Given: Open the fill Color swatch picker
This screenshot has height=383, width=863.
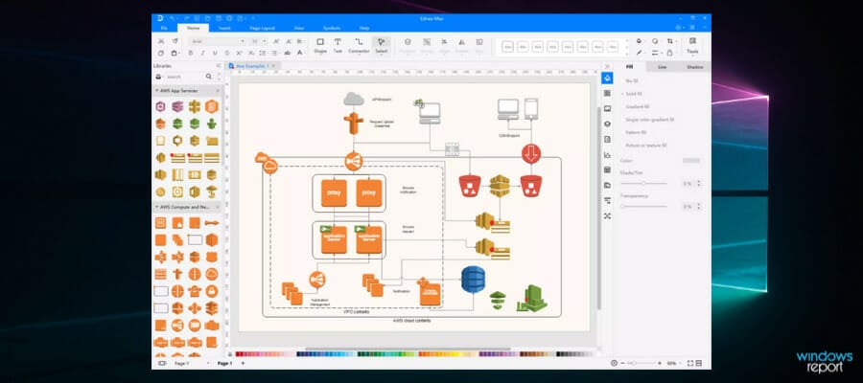Looking at the screenshot, I should click(x=691, y=161).
